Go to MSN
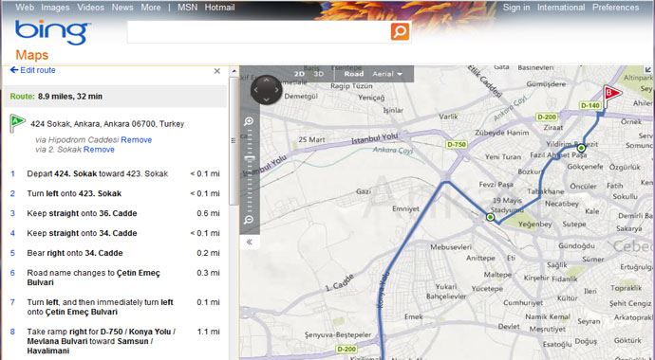The height and width of the screenshot is (360, 655). click(x=187, y=7)
